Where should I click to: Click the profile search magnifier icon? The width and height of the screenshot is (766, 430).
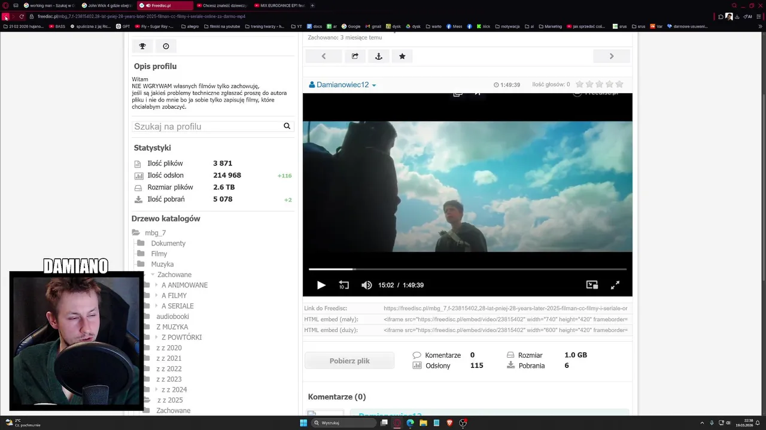click(287, 126)
